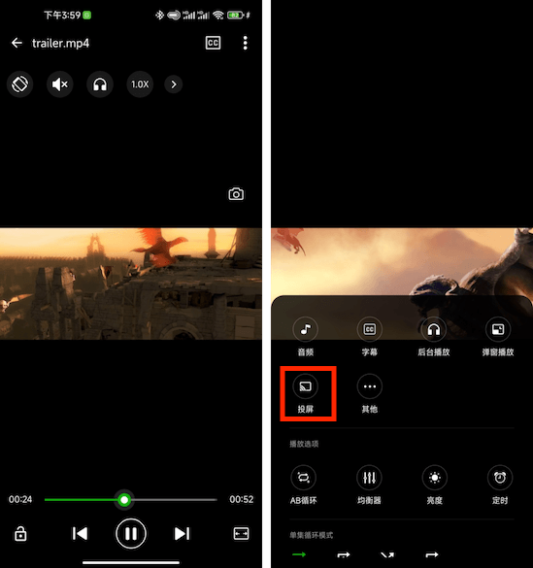This screenshot has width=533, height=568.
Task: Open the CC subtitles button in top bar
Action: click(x=213, y=43)
